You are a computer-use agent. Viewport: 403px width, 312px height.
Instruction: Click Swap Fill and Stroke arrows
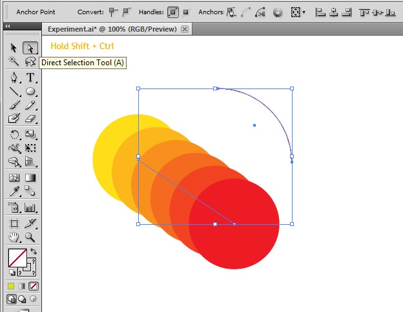[x=33, y=251]
